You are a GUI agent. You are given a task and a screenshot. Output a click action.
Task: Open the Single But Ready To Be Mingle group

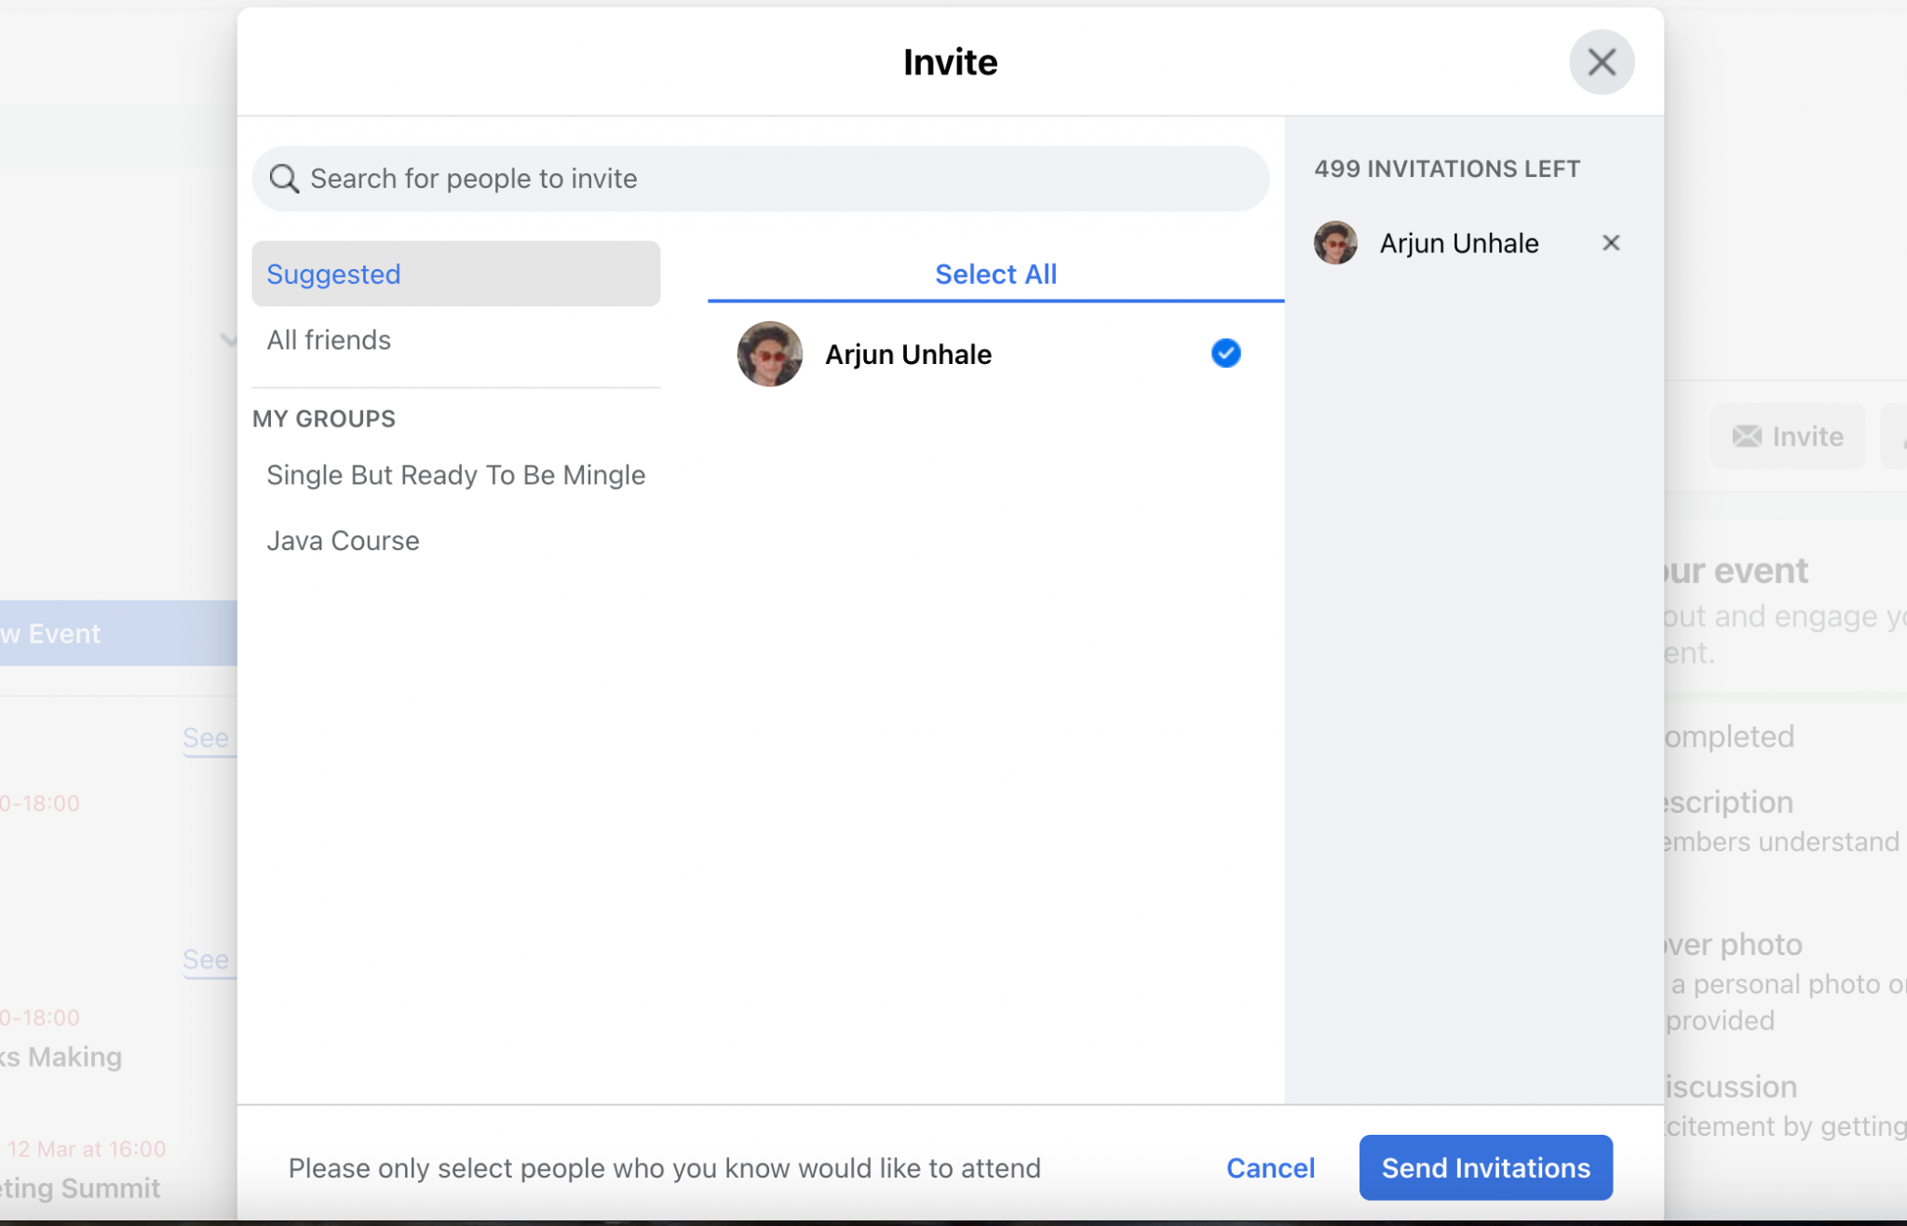point(455,475)
